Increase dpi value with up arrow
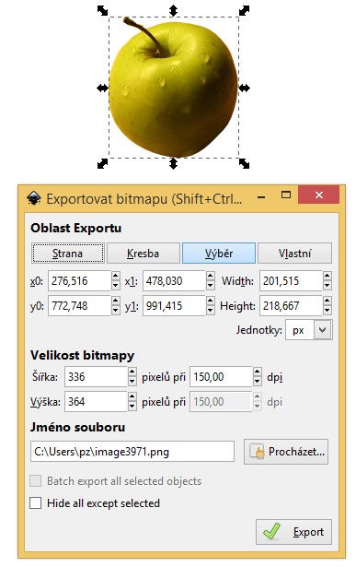This screenshot has width=356, height=567. click(x=258, y=372)
